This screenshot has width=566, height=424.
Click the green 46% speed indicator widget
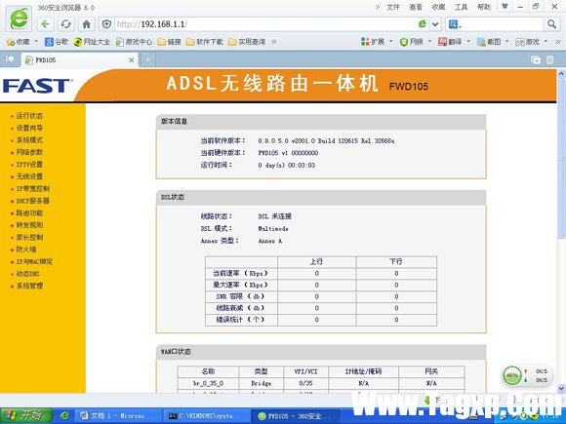click(512, 375)
